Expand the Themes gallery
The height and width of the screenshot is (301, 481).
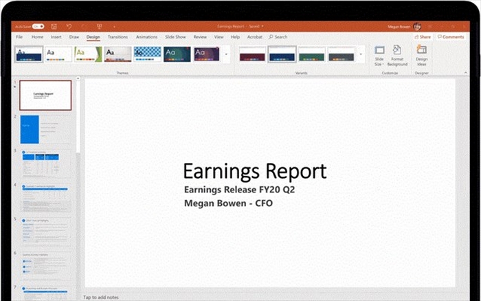[x=226, y=54]
